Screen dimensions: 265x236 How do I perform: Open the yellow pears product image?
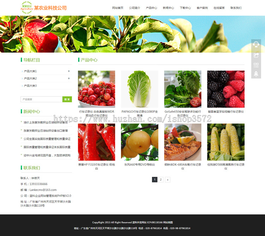pos(140,142)
